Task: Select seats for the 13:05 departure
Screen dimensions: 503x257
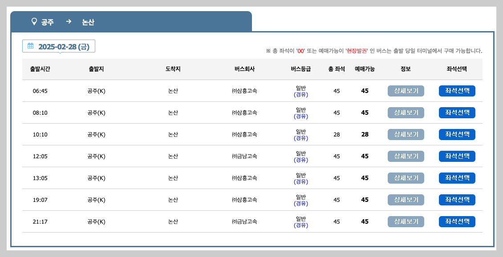Action: pos(457,178)
